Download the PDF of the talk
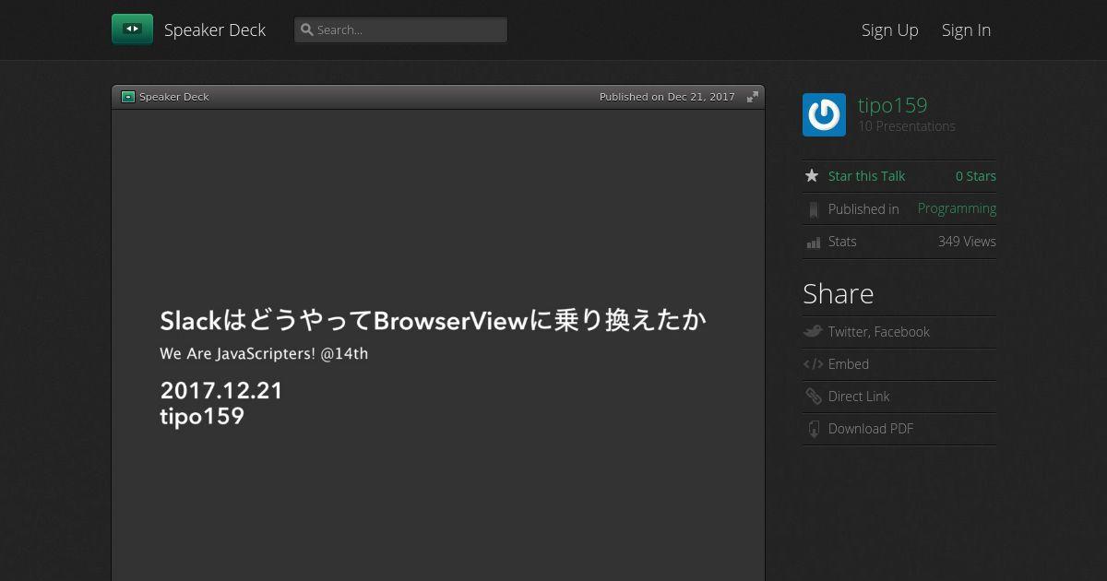 click(871, 429)
